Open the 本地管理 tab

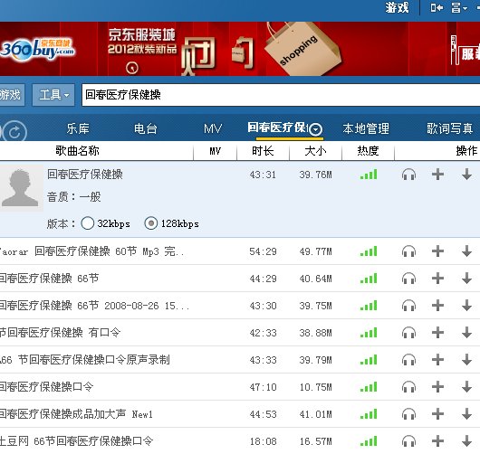(x=366, y=128)
